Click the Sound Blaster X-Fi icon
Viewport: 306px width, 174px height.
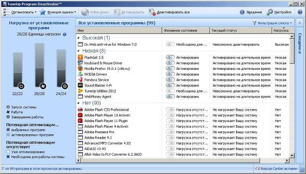(x=80, y=85)
